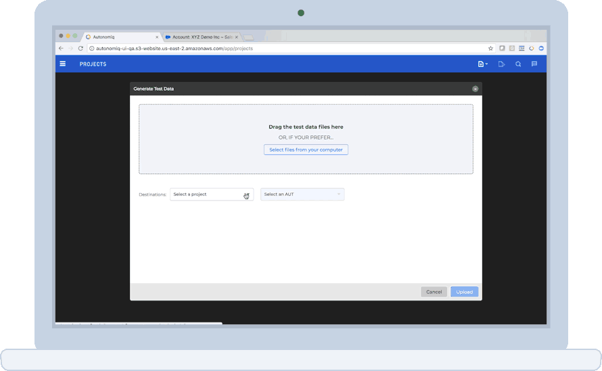
Task: Click the CSP extension icon
Action: point(522,49)
